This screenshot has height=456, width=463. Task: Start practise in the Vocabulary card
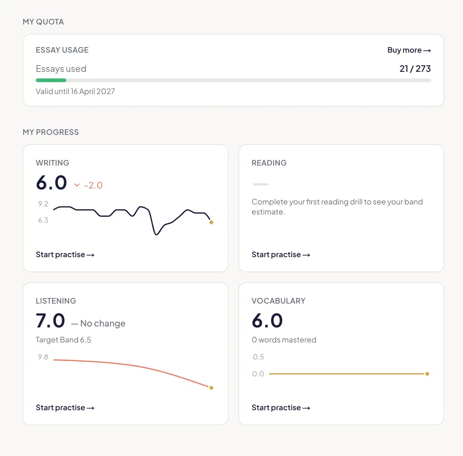point(281,408)
